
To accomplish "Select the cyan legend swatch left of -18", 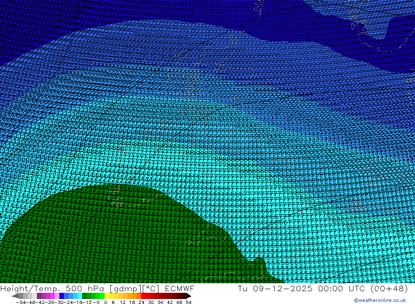I will (x=80, y=296).
